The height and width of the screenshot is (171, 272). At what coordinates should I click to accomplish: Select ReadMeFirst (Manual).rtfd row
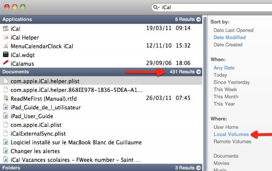[101, 98]
